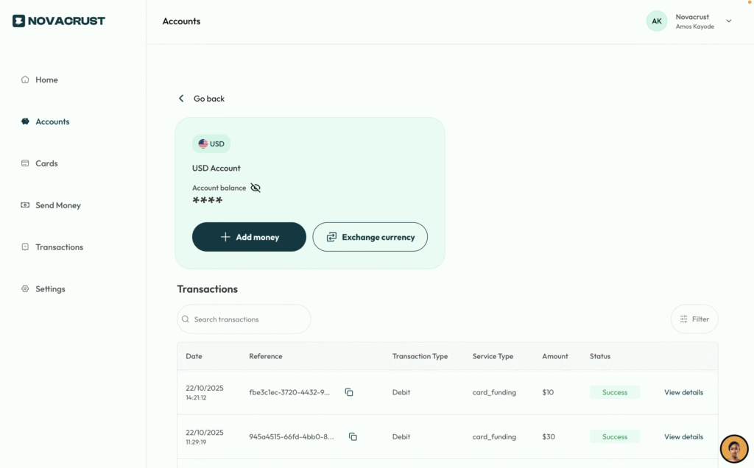
Task: Copy the fbe3c1ec transaction reference
Action: [349, 392]
